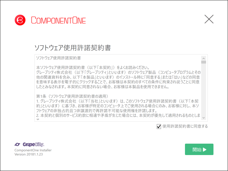The image size is (228, 171).
Task: Click the scroll down arrow of license text
Action: 203,118
